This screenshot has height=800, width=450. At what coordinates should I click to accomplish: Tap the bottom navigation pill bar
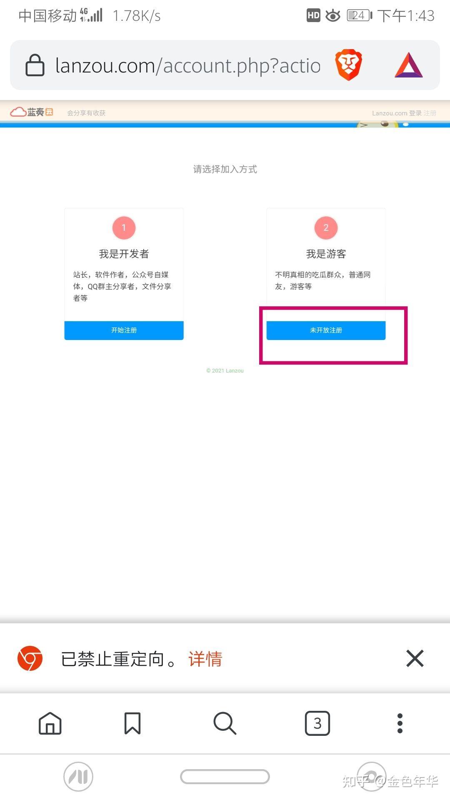pyautogui.click(x=225, y=777)
